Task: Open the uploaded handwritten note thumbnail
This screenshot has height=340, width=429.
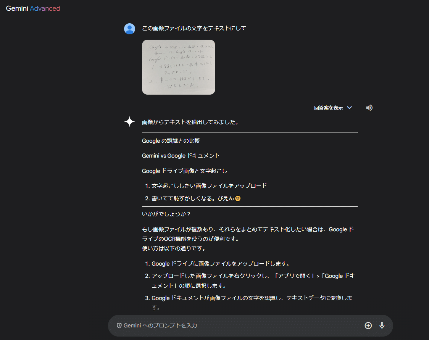Action: tap(178, 67)
